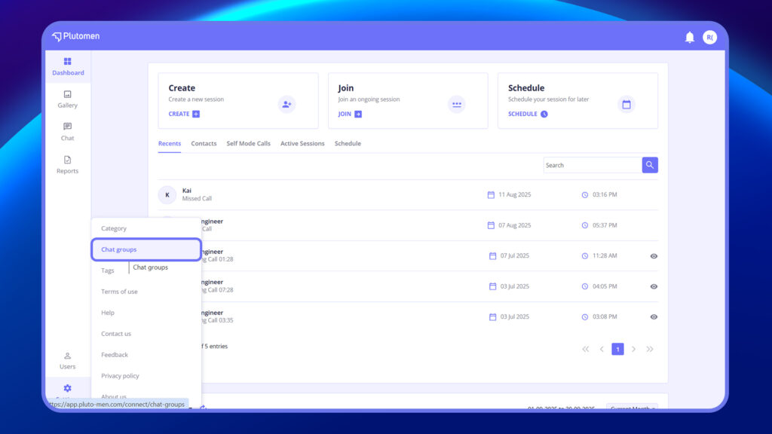772x434 pixels.
Task: Click the CREATE link
Action: (184, 115)
